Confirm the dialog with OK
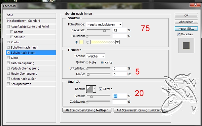 pyautogui.click(x=186, y=15)
